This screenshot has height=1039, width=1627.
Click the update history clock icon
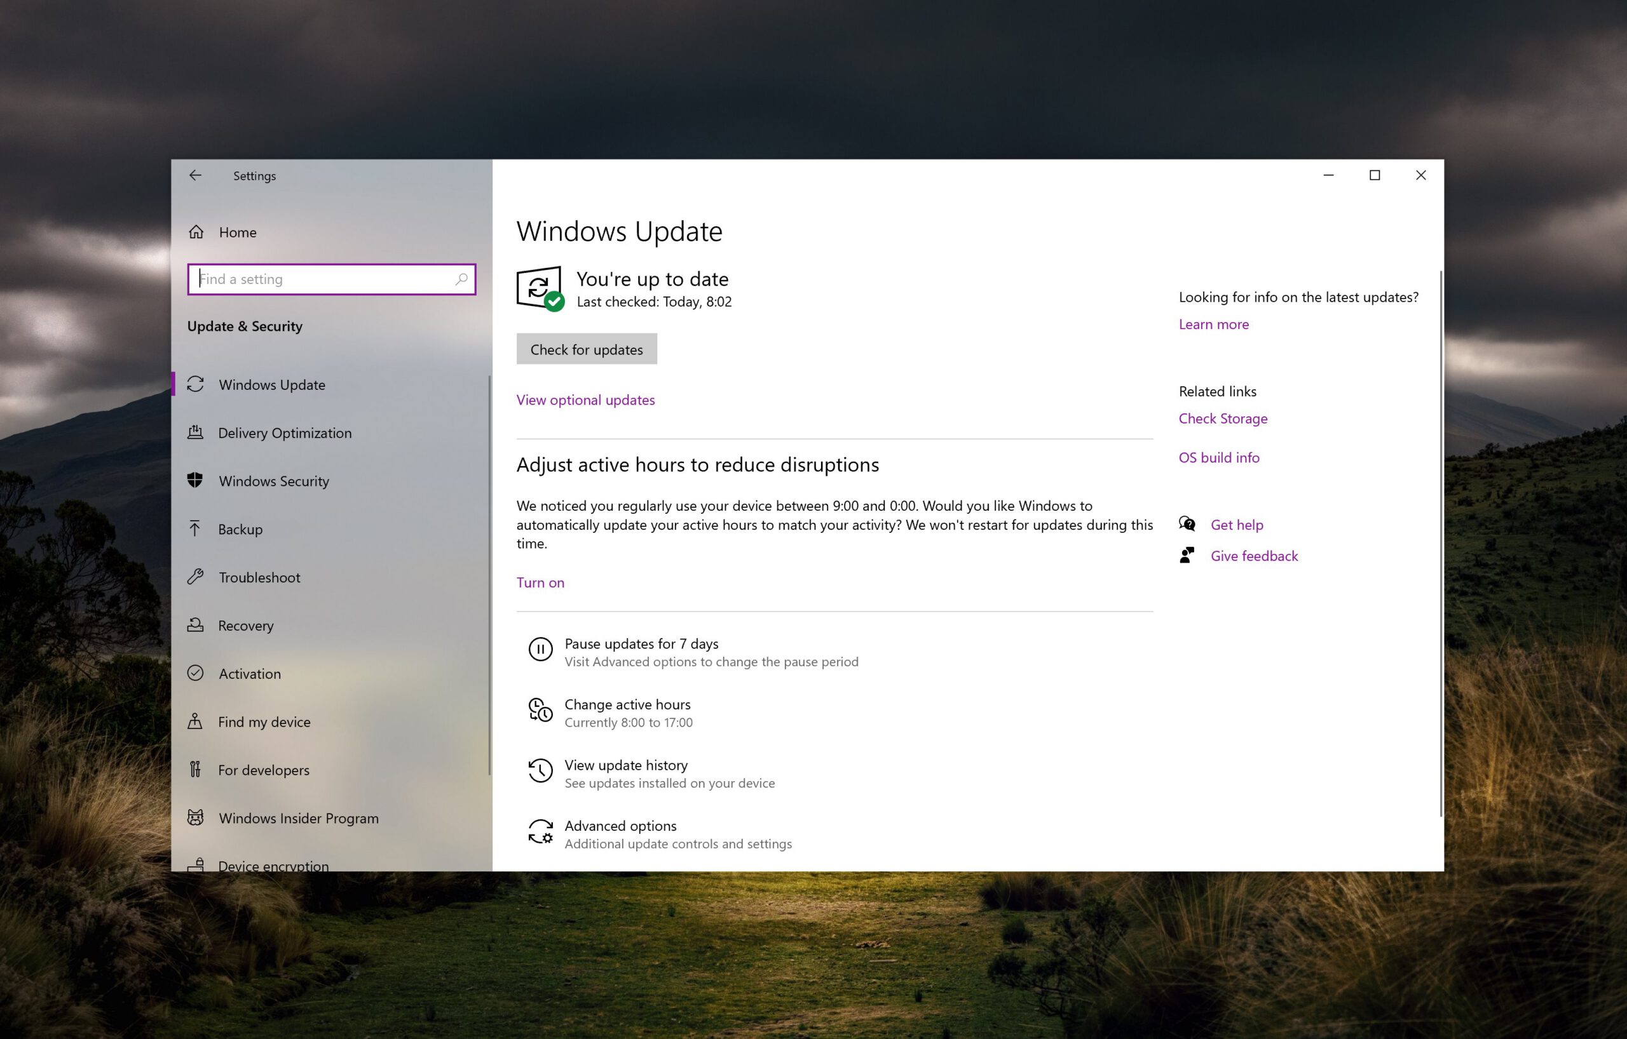pos(540,771)
